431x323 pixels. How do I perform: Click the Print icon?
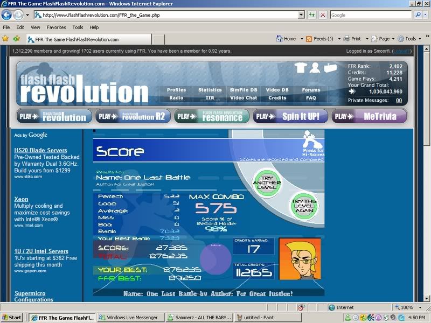pyautogui.click(x=347, y=39)
